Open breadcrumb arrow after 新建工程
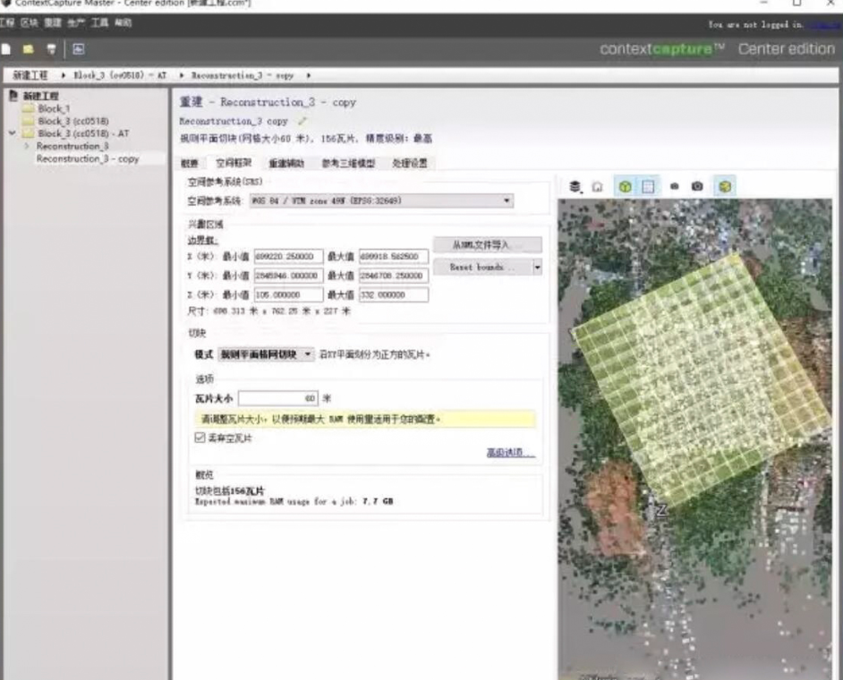 tap(63, 75)
